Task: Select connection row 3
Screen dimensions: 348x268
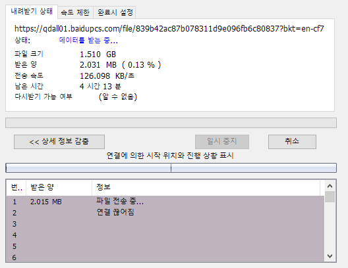Action: 165,224
